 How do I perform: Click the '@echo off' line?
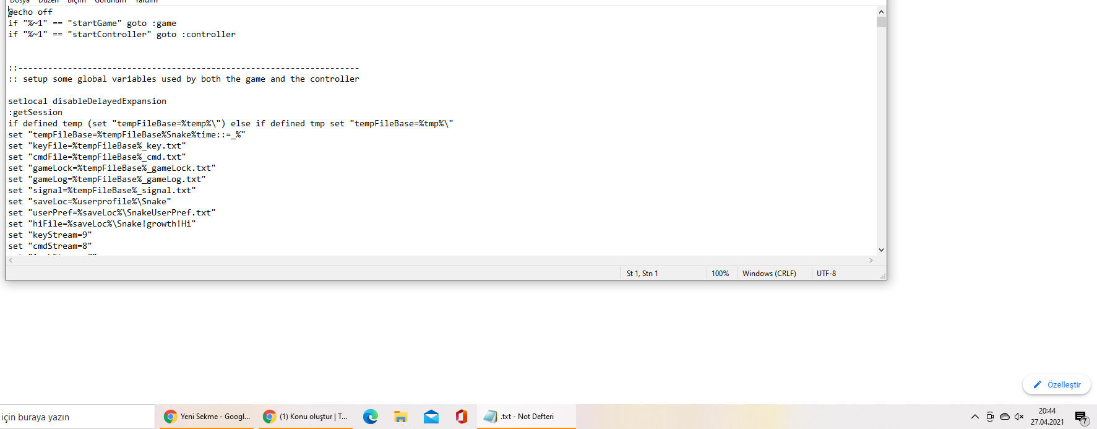point(30,12)
